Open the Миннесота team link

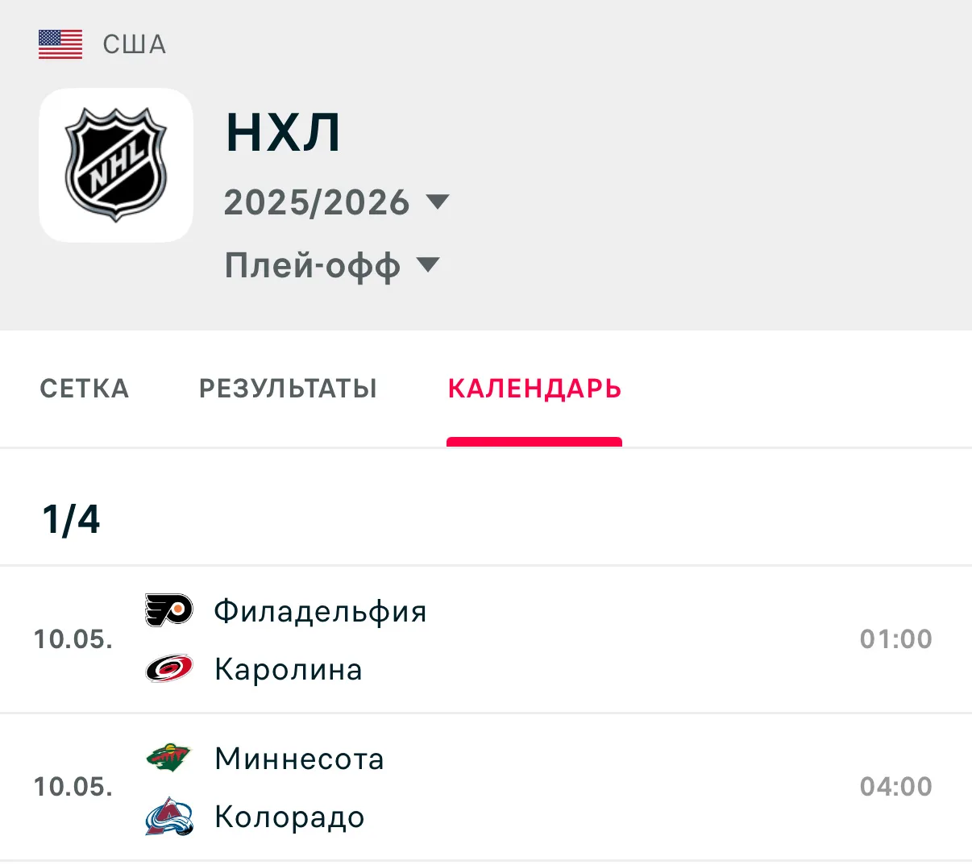[299, 759]
